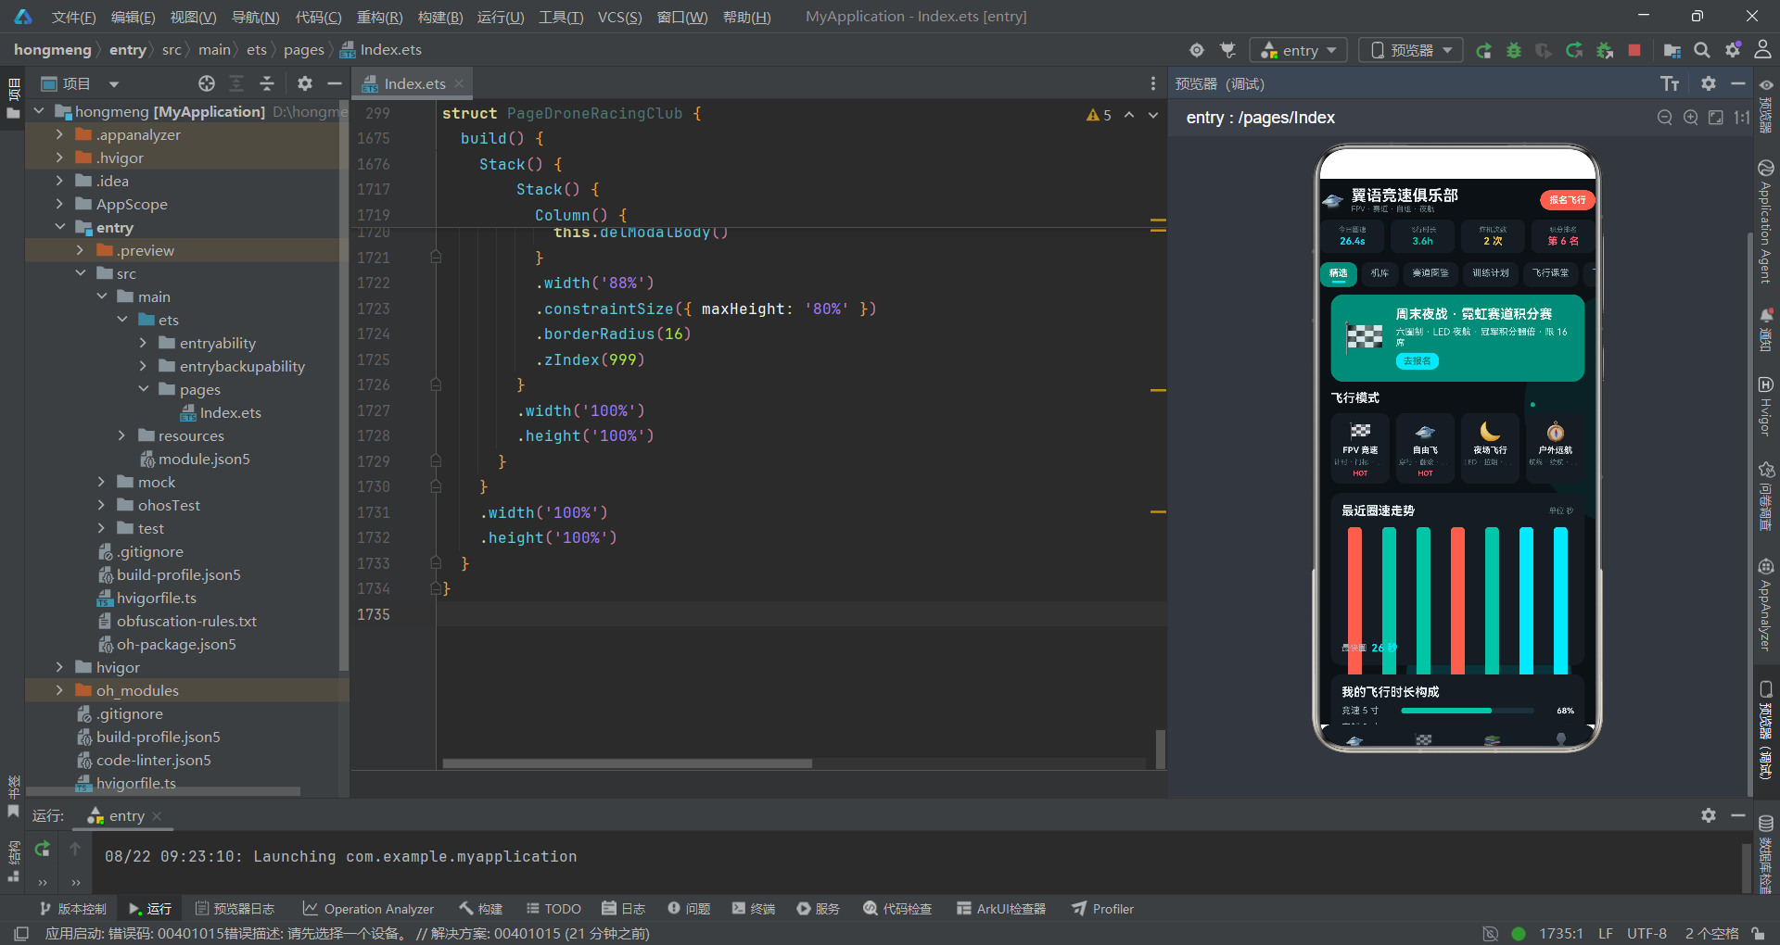Attach debugger to process icon

tap(1605, 50)
